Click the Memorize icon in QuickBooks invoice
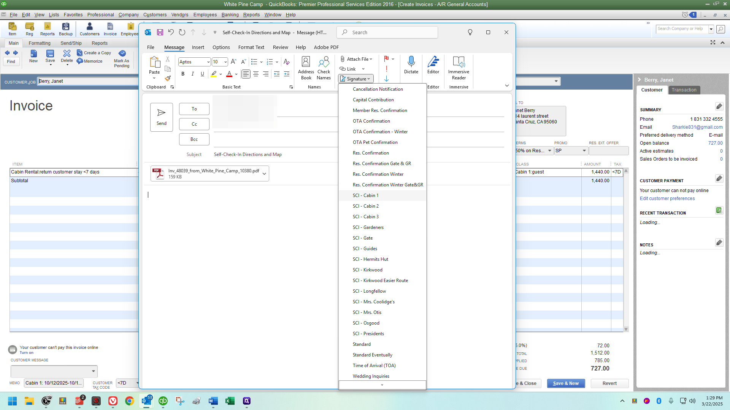This screenshot has height=410, width=730. tap(90, 61)
